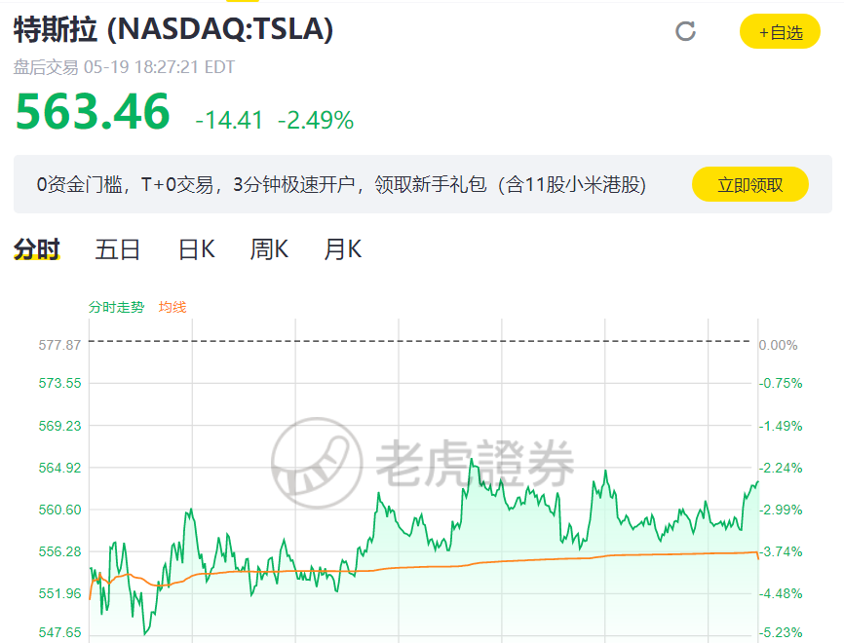Toggle the 分时走势 intraday line legend

(116, 306)
